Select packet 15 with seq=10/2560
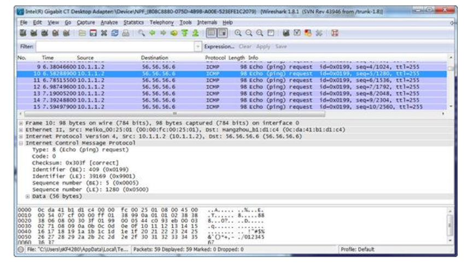Screen dimensions: 467x263 coord(232,107)
